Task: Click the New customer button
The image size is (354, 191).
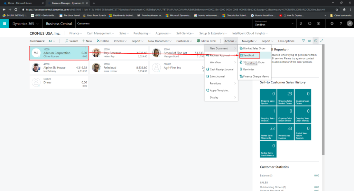Action: 87,41
